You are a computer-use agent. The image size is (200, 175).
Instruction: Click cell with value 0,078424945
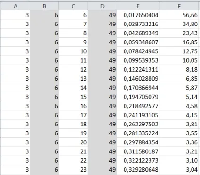138,51
